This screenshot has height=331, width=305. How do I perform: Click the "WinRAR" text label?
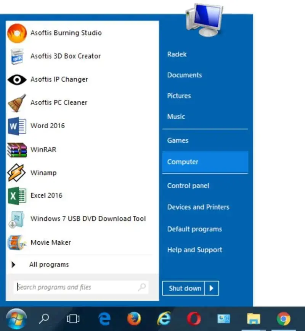(x=43, y=150)
